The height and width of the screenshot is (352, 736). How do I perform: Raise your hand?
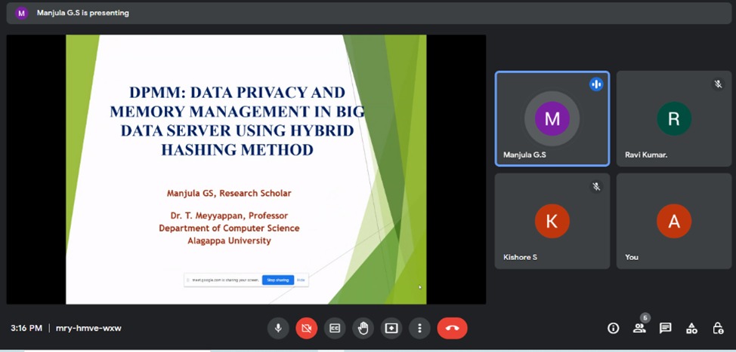click(363, 328)
